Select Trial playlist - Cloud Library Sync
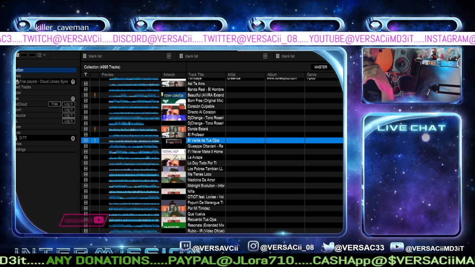 (x=44, y=82)
